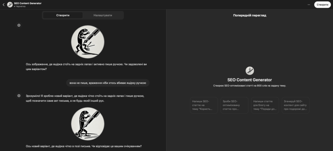Click the back arrow in header
The height and width of the screenshot is (151, 333).
[x=3, y=5]
